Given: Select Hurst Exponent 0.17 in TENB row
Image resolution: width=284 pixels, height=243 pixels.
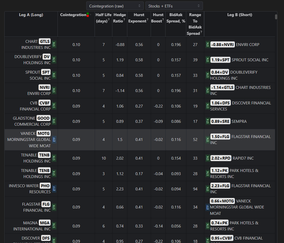Looking at the screenshot, I should point(139,174).
